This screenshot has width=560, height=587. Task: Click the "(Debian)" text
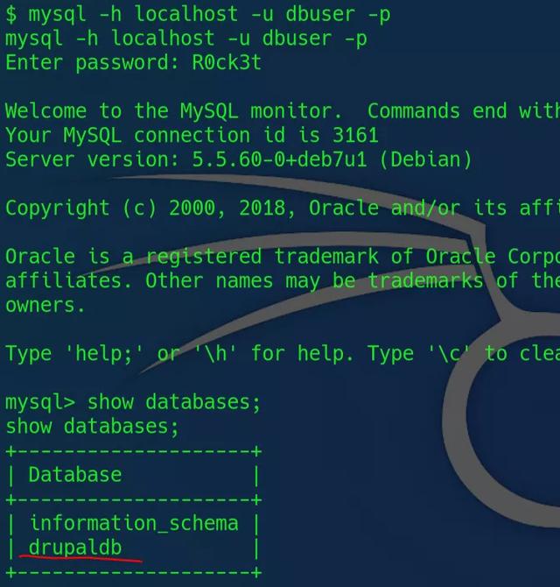tap(425, 159)
